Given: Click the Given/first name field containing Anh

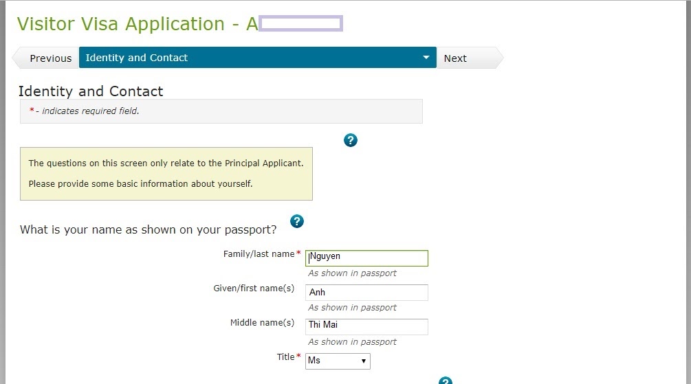Looking at the screenshot, I should (366, 293).
